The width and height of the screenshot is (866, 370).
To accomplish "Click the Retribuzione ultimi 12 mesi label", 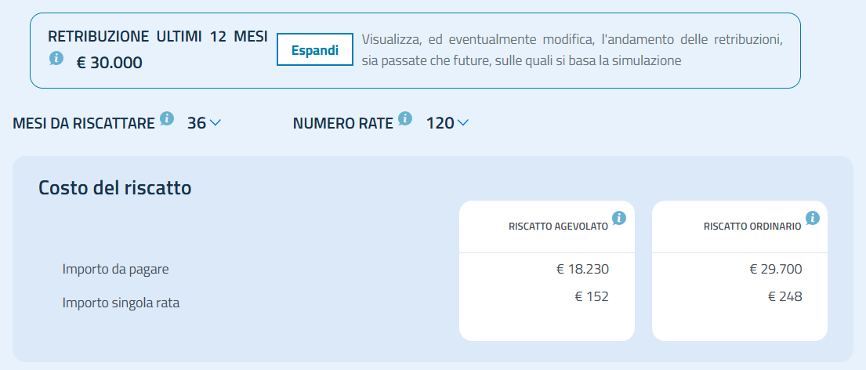I will click(158, 37).
